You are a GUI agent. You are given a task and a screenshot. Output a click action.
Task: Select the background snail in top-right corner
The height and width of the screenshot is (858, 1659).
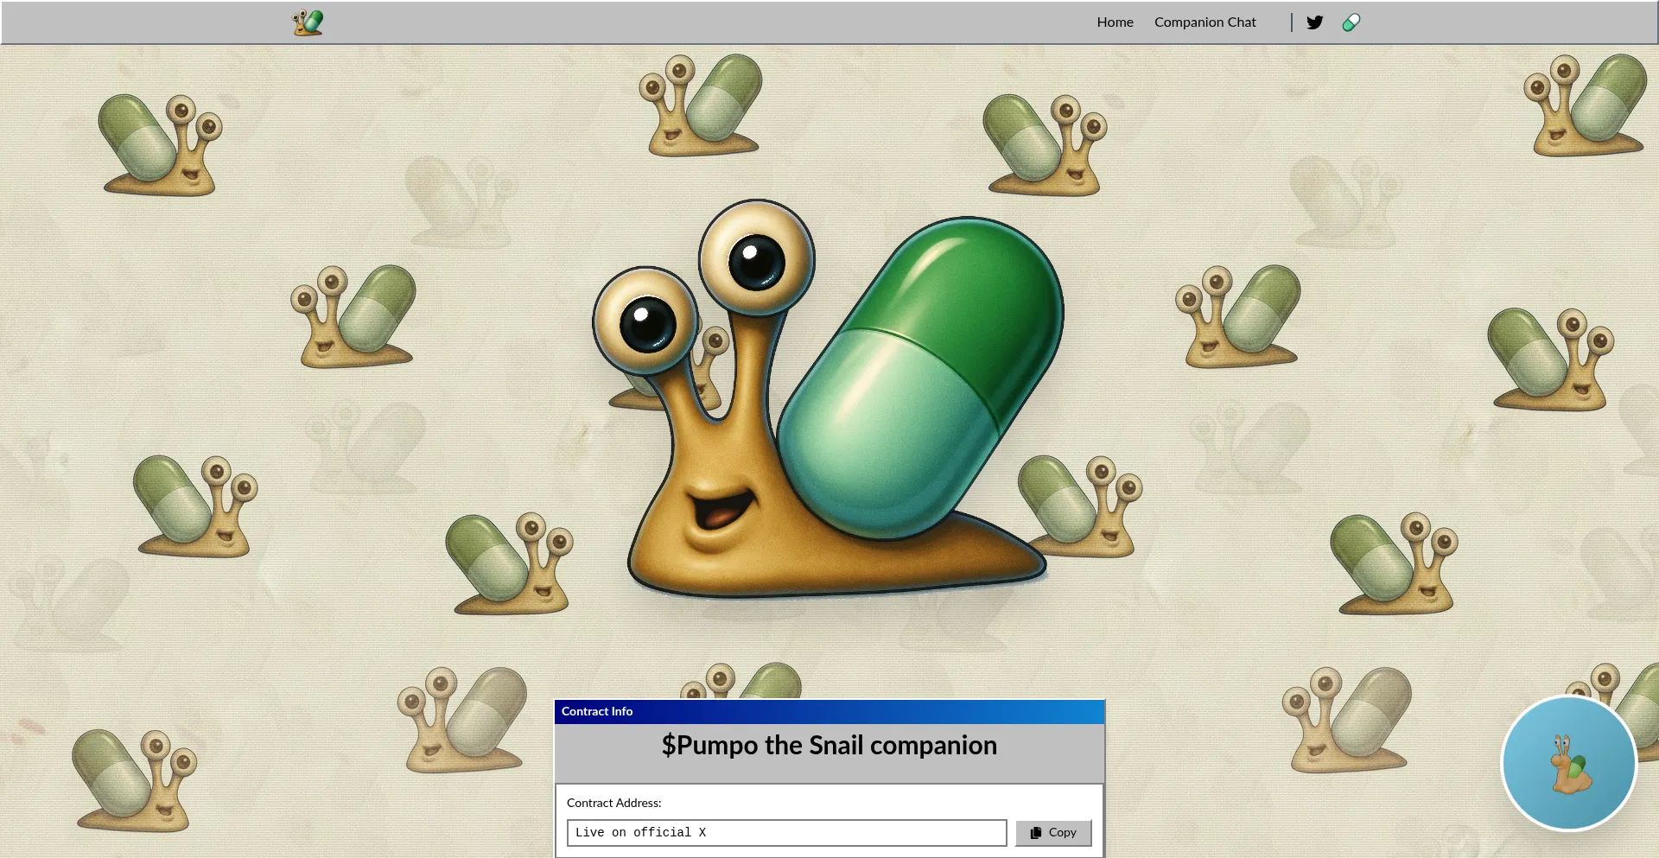(1586, 105)
